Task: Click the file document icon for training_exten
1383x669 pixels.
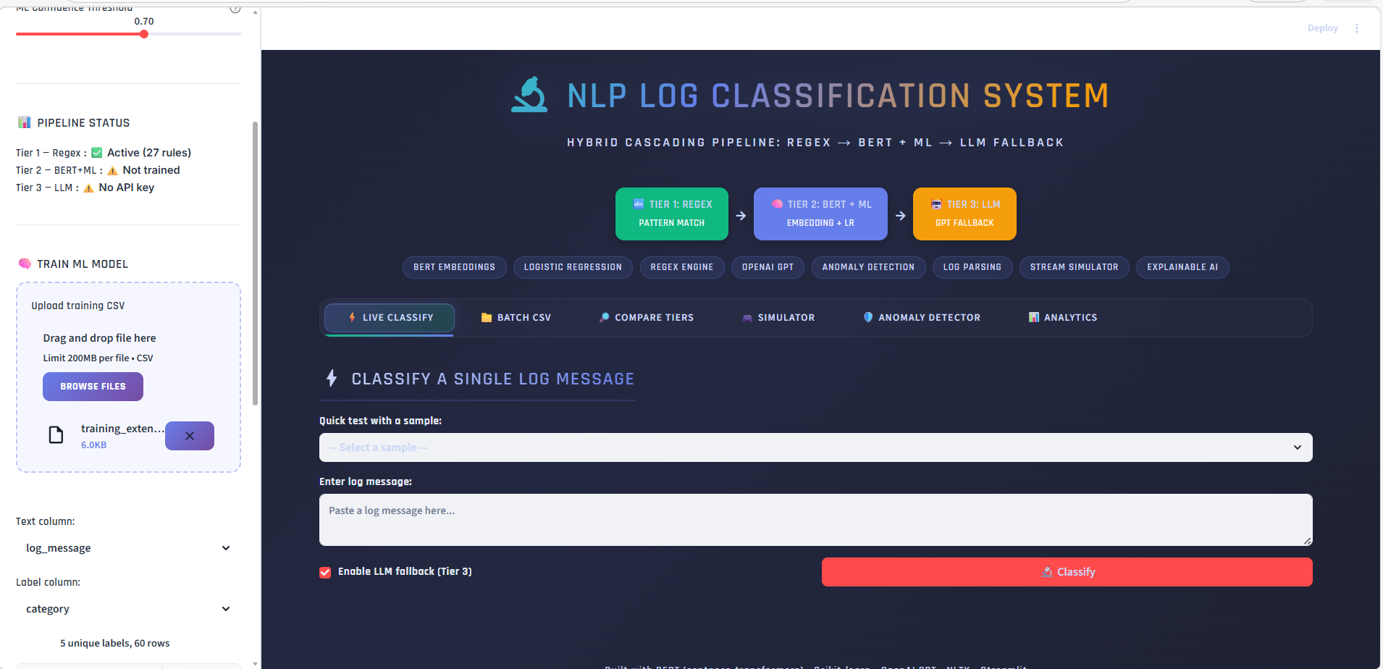Action: (x=56, y=435)
